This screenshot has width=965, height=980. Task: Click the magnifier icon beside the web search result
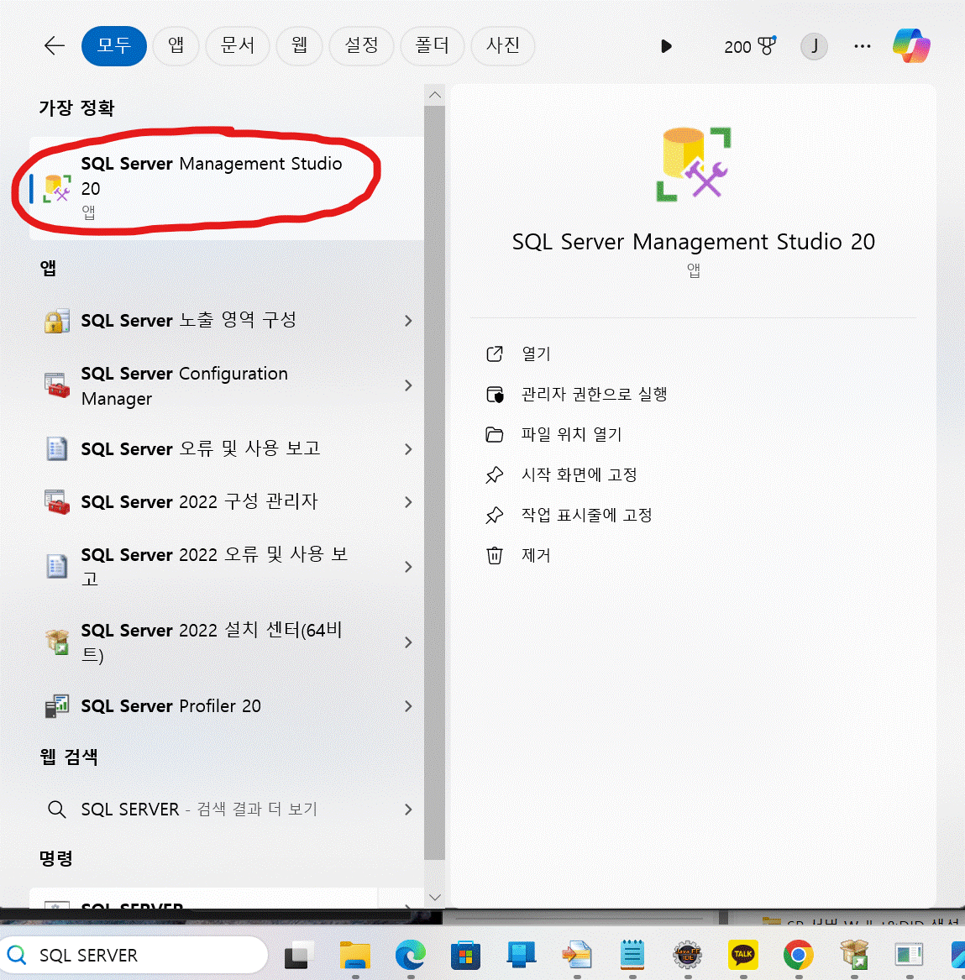click(x=56, y=810)
